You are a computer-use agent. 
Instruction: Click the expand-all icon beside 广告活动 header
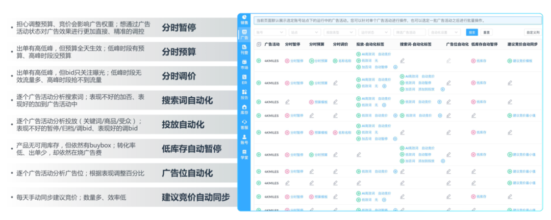[259, 45]
